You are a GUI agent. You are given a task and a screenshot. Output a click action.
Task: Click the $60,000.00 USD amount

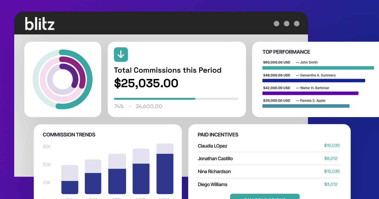[x=277, y=63]
